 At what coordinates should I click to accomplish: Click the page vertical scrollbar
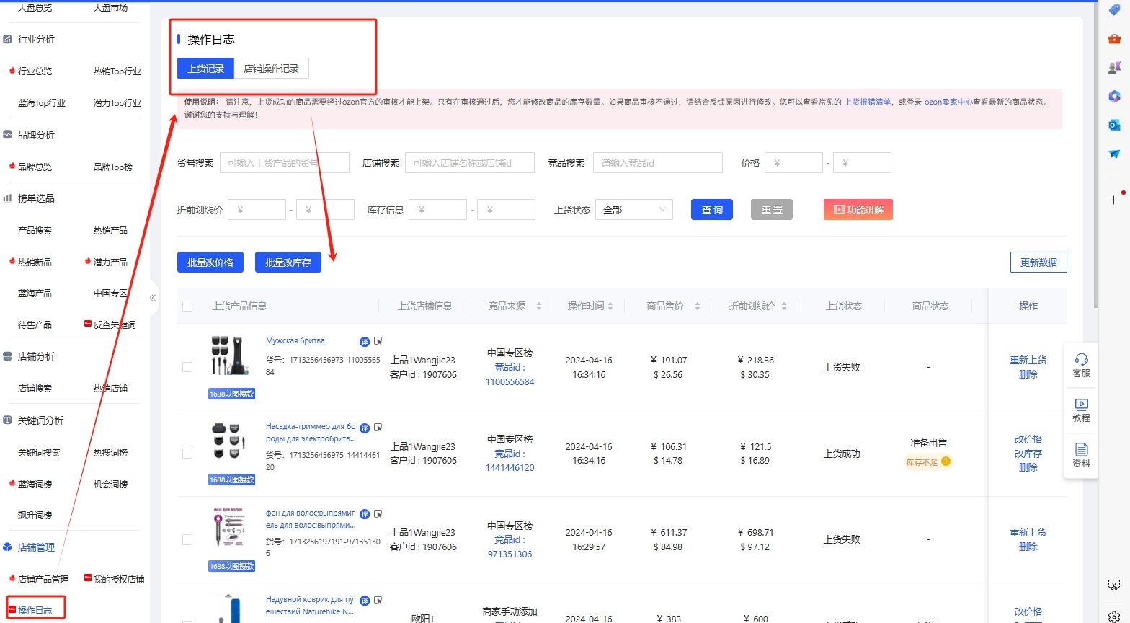tap(1096, 155)
